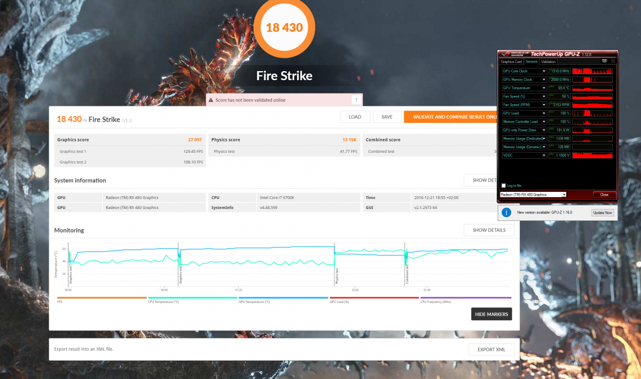641x379 pixels.
Task: Switch to the Validation tab in GPU-Z
Action: click(549, 61)
